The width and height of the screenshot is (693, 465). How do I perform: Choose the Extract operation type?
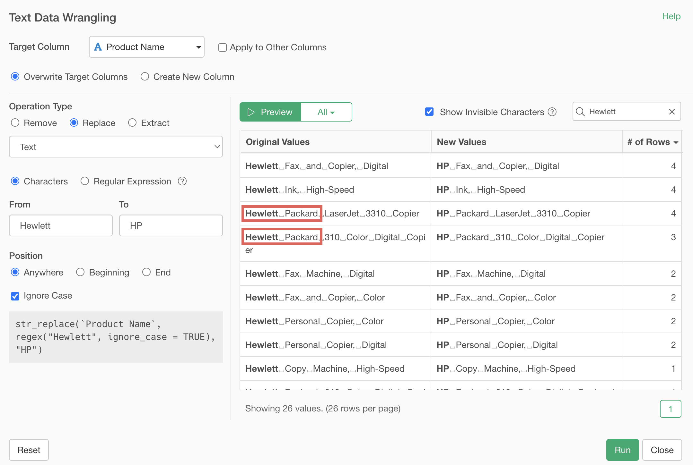pos(132,123)
